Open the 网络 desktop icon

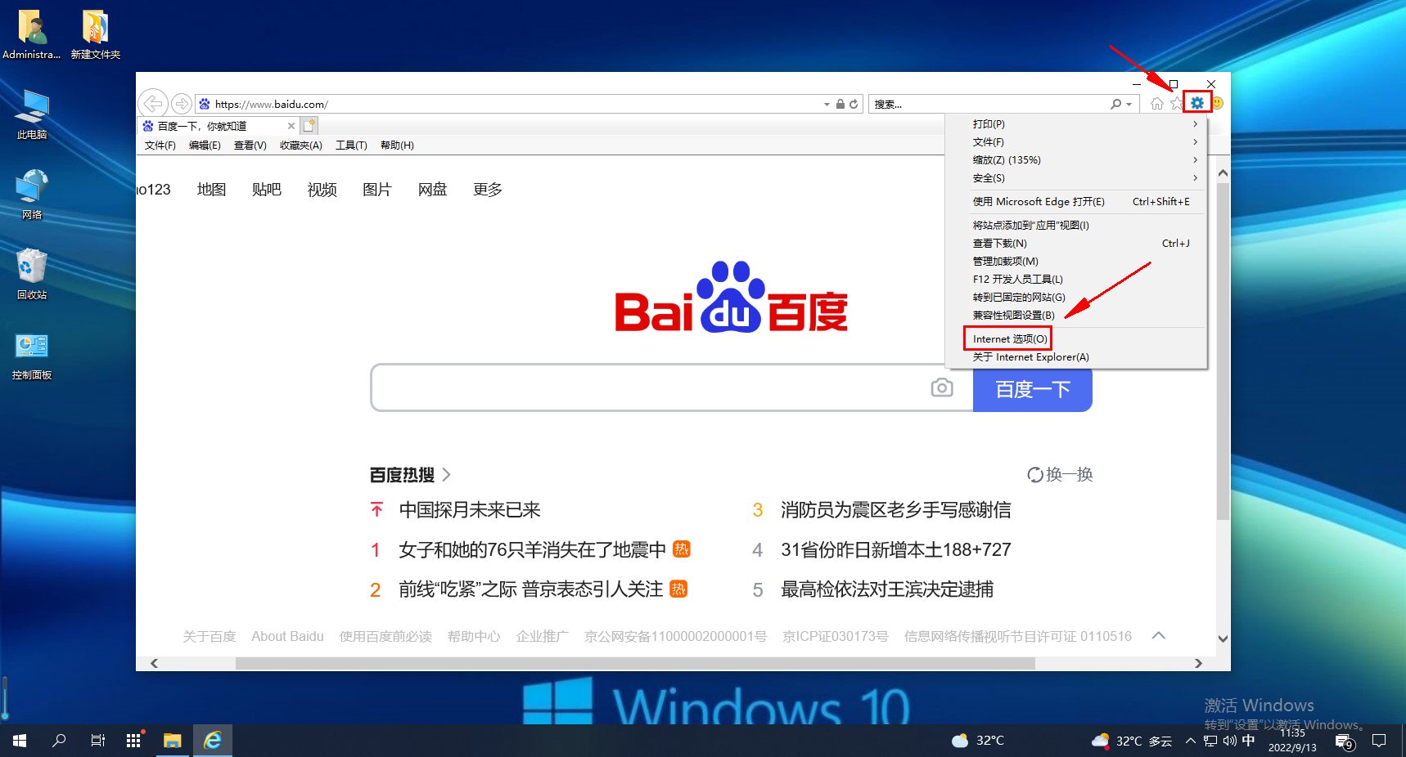point(32,195)
